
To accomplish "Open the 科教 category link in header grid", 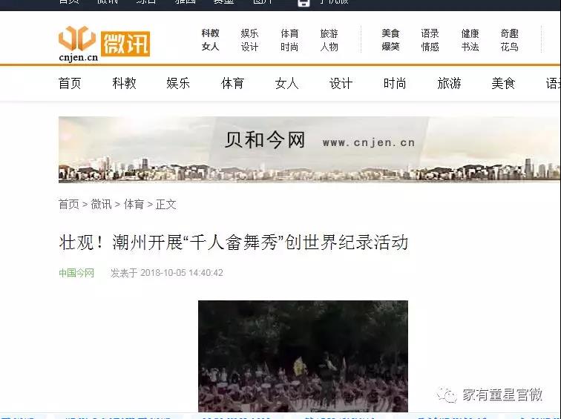I will click(210, 33).
